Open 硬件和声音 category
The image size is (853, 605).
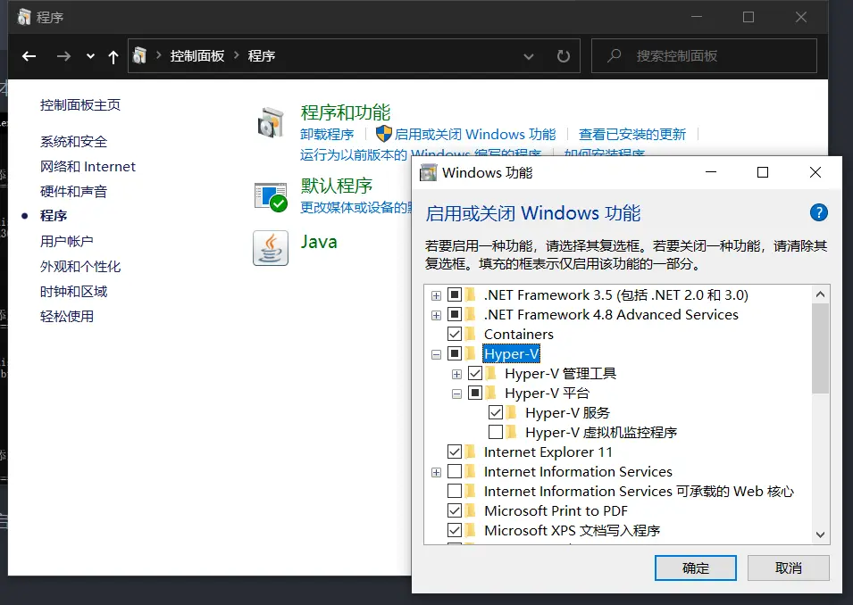pyautogui.click(x=73, y=191)
